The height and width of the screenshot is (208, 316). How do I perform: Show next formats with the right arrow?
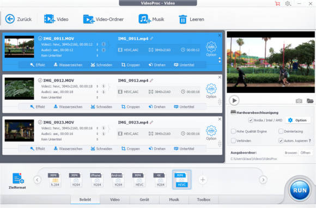coord(263,180)
